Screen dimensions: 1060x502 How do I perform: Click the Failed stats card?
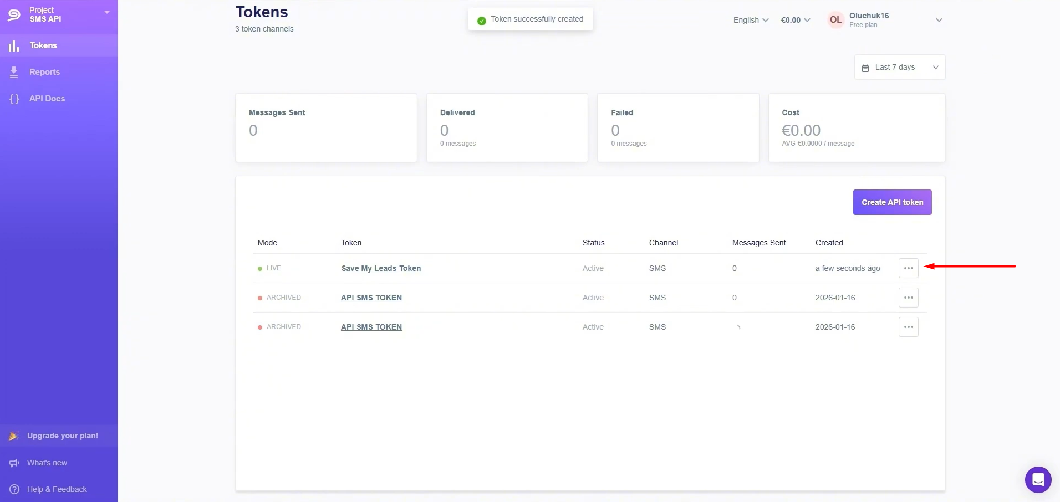pyautogui.click(x=678, y=127)
